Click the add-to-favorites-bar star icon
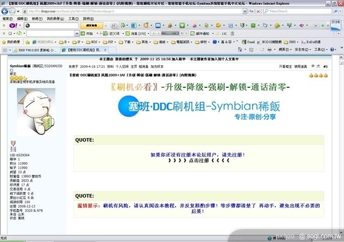Viewport: 344px width, 242px height. pyautogui.click(x=27, y=42)
